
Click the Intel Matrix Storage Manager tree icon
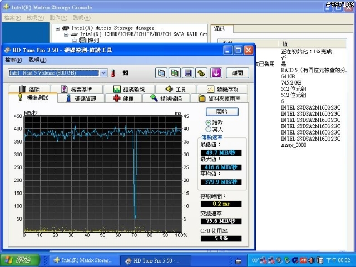pos(66,28)
